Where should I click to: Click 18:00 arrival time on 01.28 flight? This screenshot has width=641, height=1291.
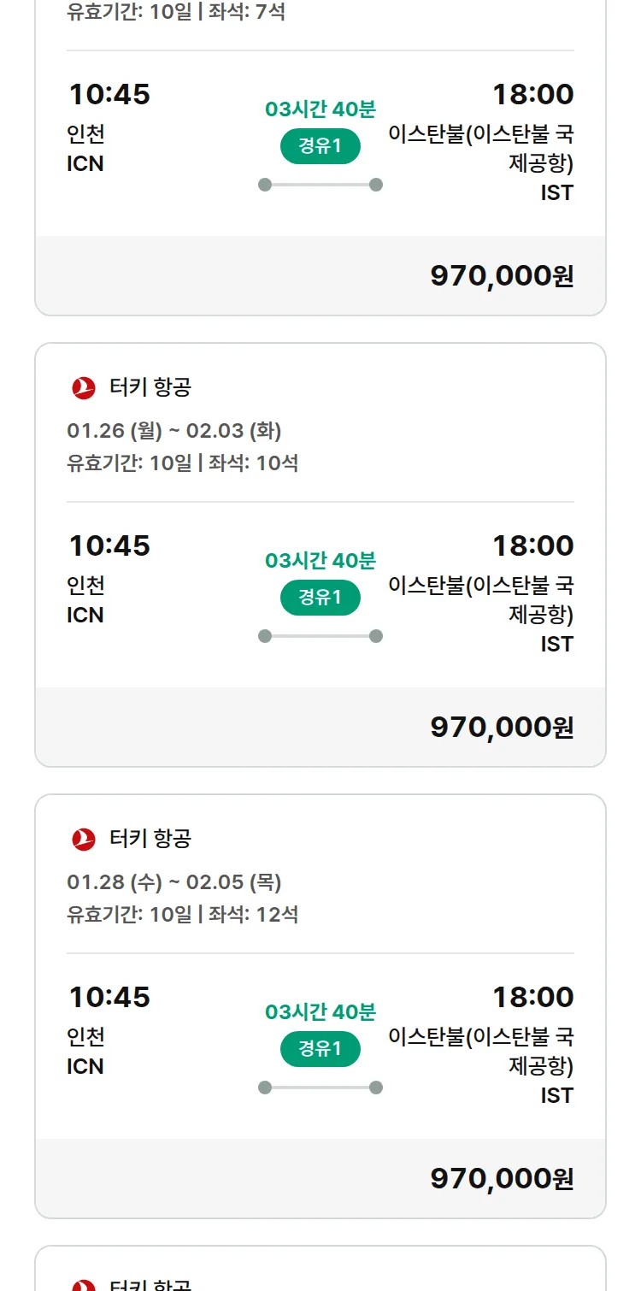click(x=532, y=997)
